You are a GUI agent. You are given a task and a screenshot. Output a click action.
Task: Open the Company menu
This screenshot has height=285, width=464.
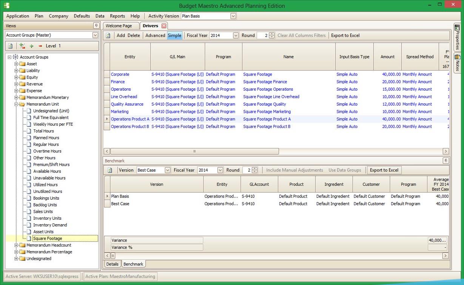click(x=59, y=16)
